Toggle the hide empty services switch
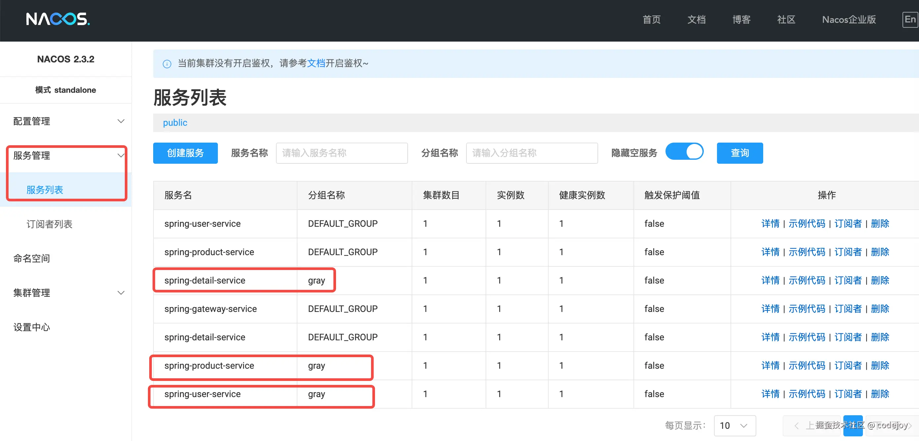 (684, 152)
